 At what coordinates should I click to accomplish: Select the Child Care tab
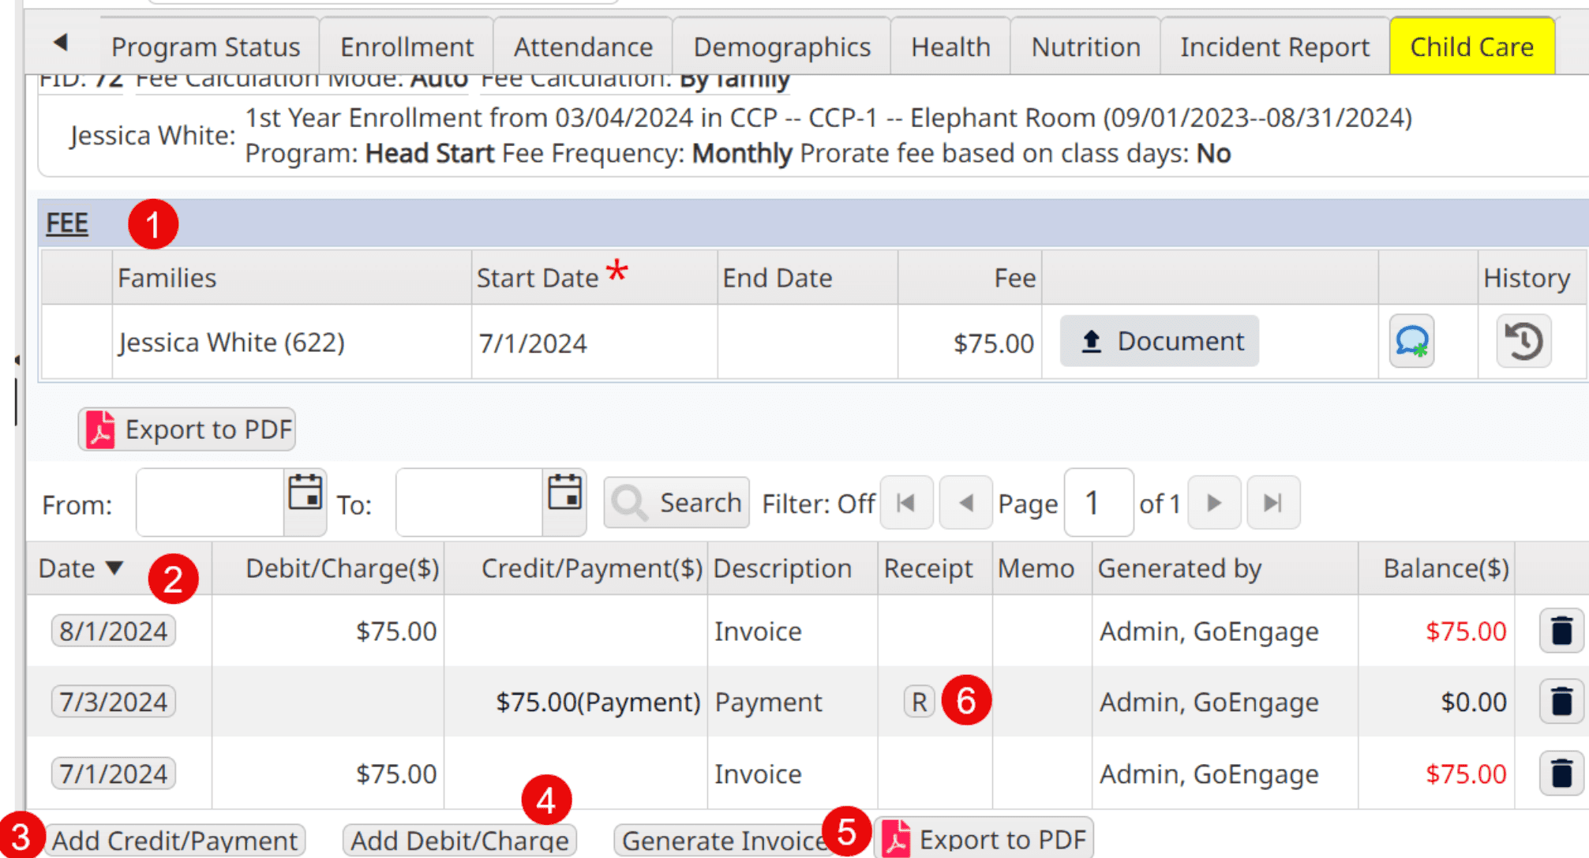(1472, 47)
